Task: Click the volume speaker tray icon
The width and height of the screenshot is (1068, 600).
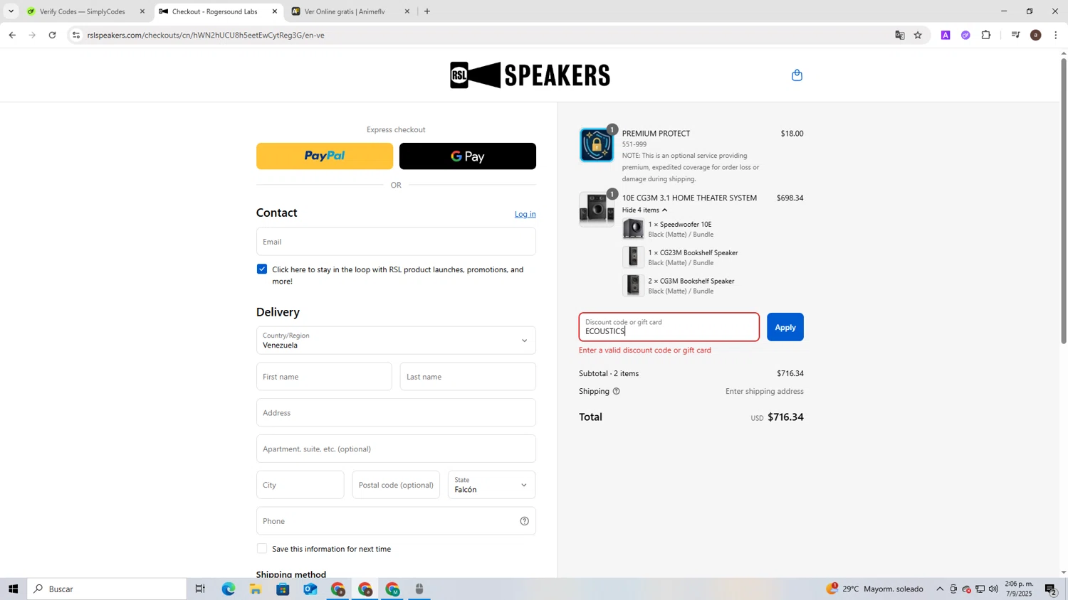Action: [x=993, y=589]
